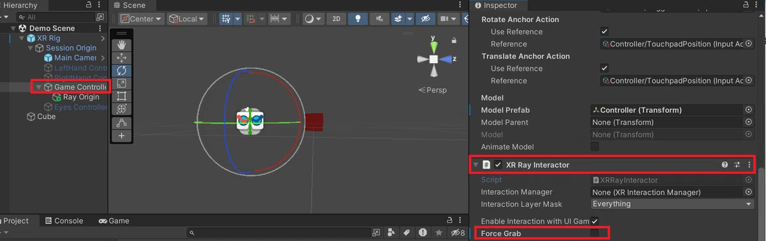The height and width of the screenshot is (241, 766).
Task: Open Interaction Layer Mask dropdown
Action: click(672, 204)
